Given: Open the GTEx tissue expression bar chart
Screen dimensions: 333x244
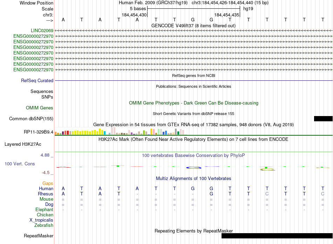Looking at the screenshot, I should 121,131.
